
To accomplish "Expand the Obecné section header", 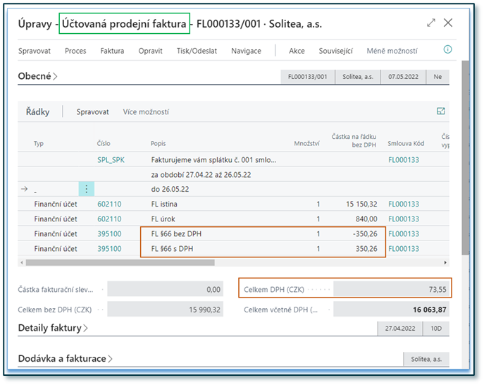I will pyautogui.click(x=37, y=76).
